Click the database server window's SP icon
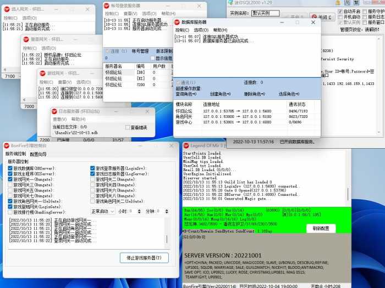 point(177,22)
